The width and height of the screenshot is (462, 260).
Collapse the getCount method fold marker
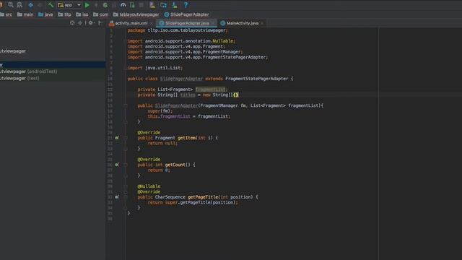click(x=125, y=165)
